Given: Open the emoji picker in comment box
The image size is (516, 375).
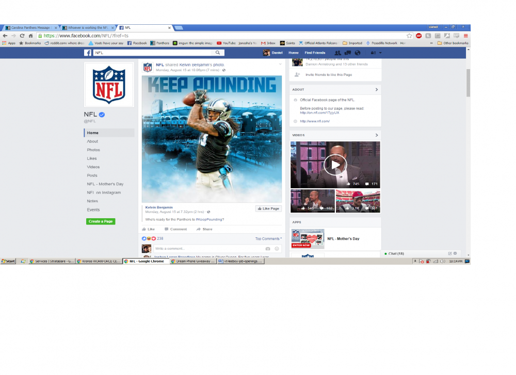Looking at the screenshot, I should 277,249.
